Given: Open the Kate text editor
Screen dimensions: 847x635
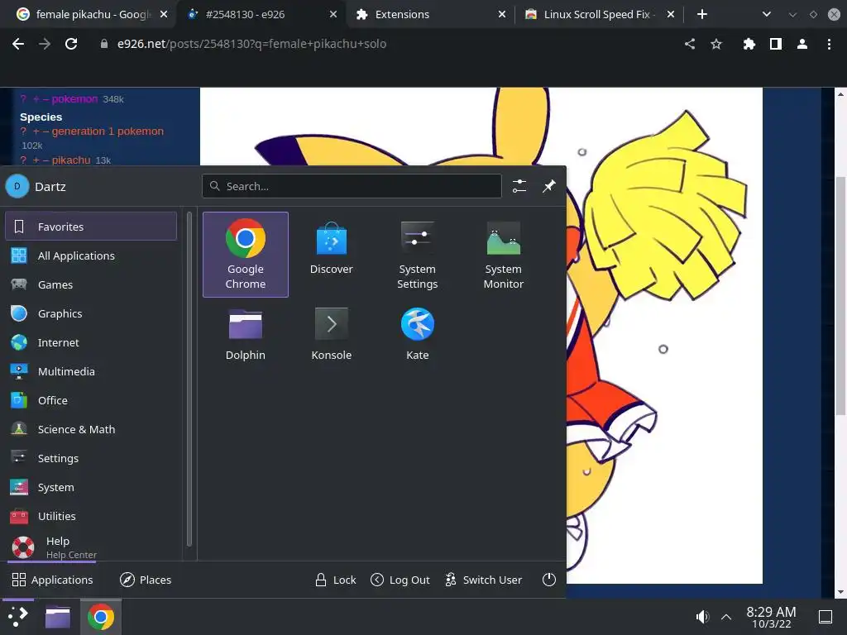Looking at the screenshot, I should (x=417, y=334).
